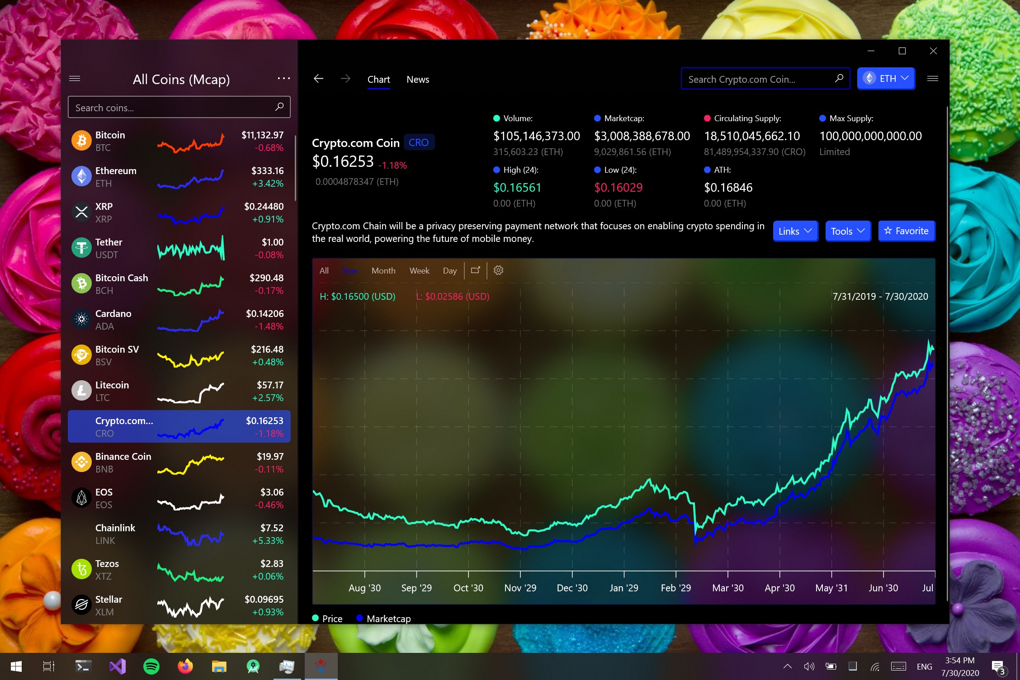The image size is (1020, 680).
Task: Click the right panel hamburger menu icon
Action: point(932,79)
